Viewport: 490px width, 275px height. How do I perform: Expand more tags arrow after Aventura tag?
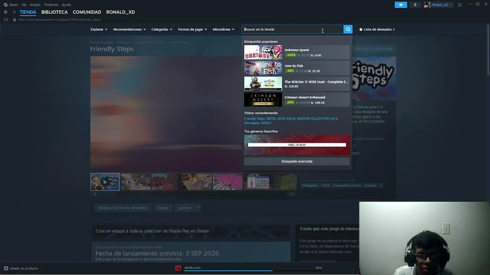[x=381, y=186]
